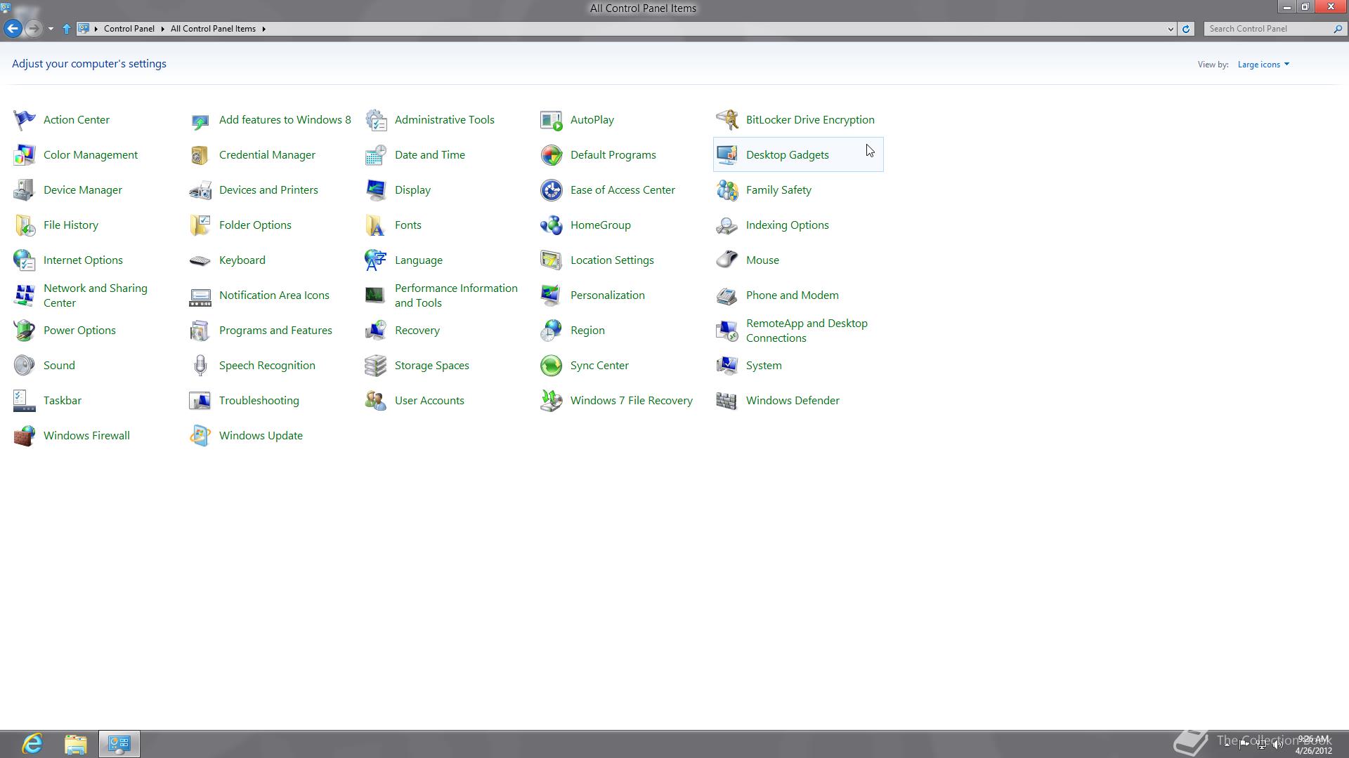Click the Troubleshooting link
The image size is (1349, 758).
coord(259,401)
